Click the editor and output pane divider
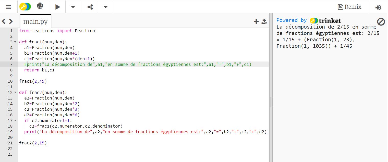388x162 pixels. pyautogui.click(x=271, y=102)
